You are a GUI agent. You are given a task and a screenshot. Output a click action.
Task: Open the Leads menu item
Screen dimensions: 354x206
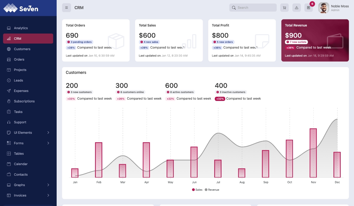pos(28,80)
